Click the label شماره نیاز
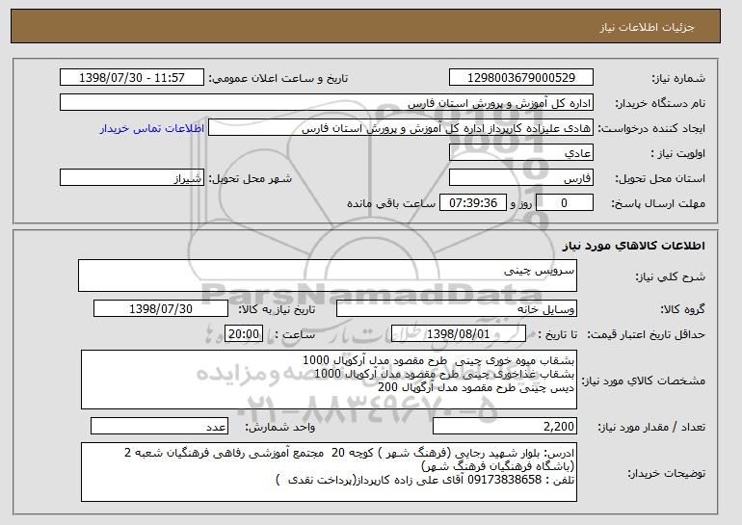Viewport: 742px width, 525px height. coord(678,78)
